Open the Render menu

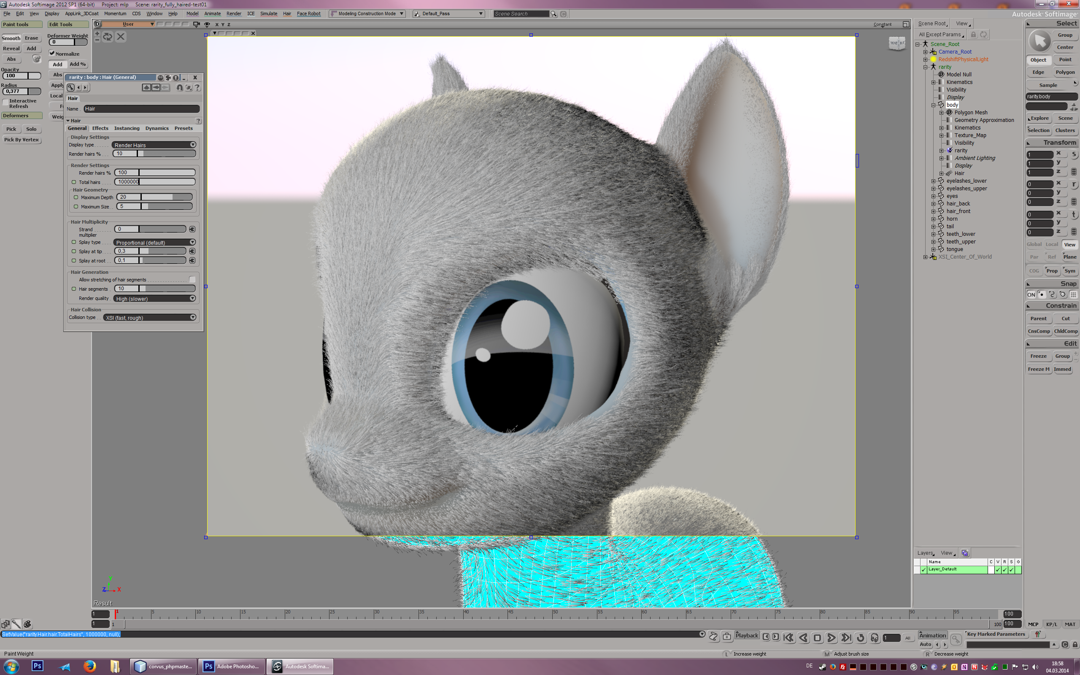coord(233,13)
